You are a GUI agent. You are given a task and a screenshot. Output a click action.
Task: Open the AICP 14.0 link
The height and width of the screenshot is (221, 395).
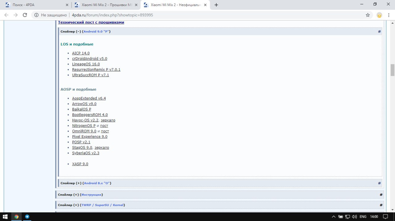coord(81,53)
